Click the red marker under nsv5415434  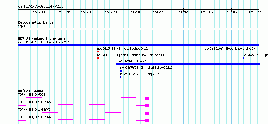click(x=98, y=52)
